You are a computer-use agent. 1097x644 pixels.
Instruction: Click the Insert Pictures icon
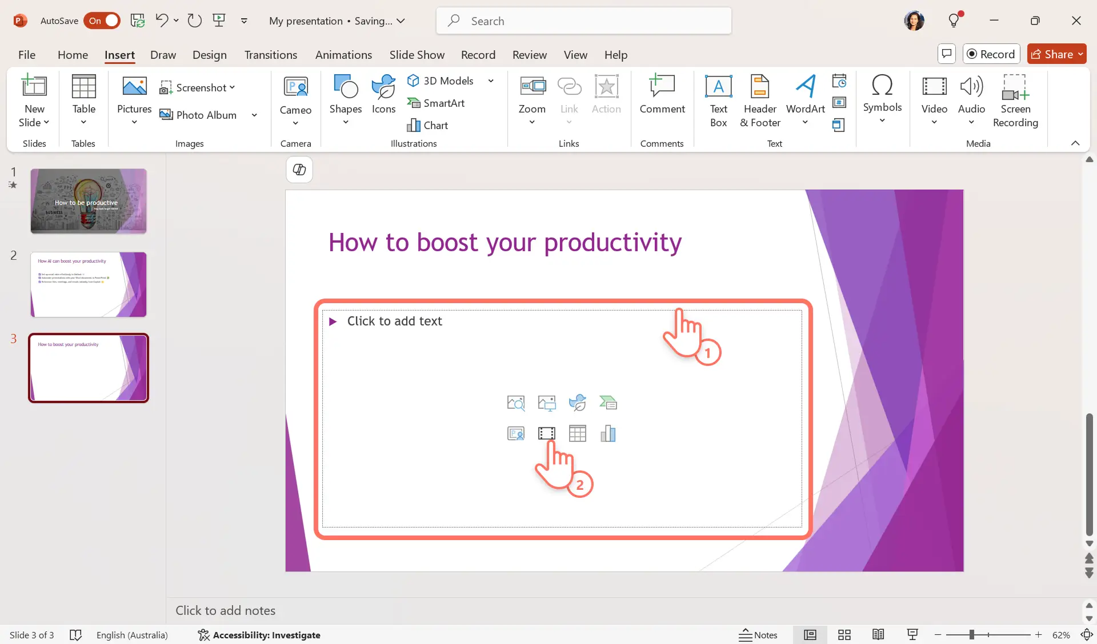547,402
